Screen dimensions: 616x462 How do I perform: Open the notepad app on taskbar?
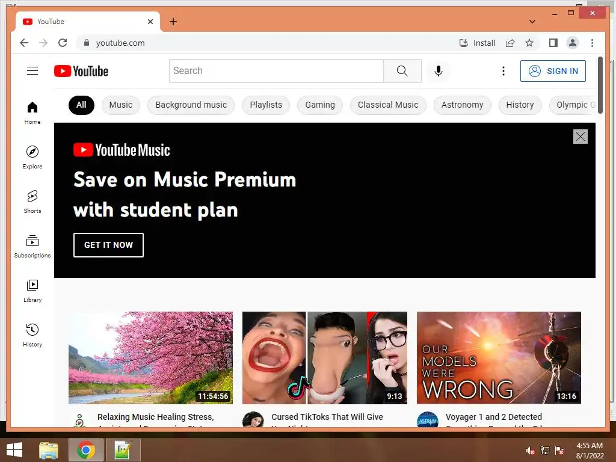[x=123, y=450]
